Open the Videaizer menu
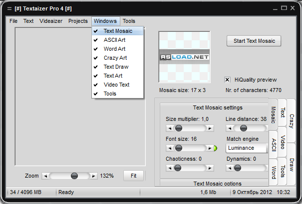Viewport: 302px width, 204px height. (51, 21)
